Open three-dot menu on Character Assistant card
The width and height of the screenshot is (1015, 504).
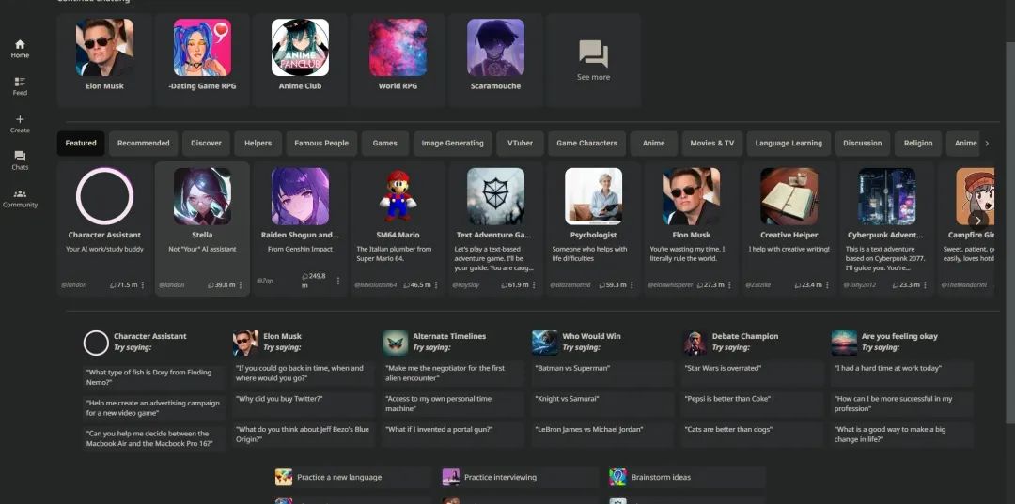143,284
